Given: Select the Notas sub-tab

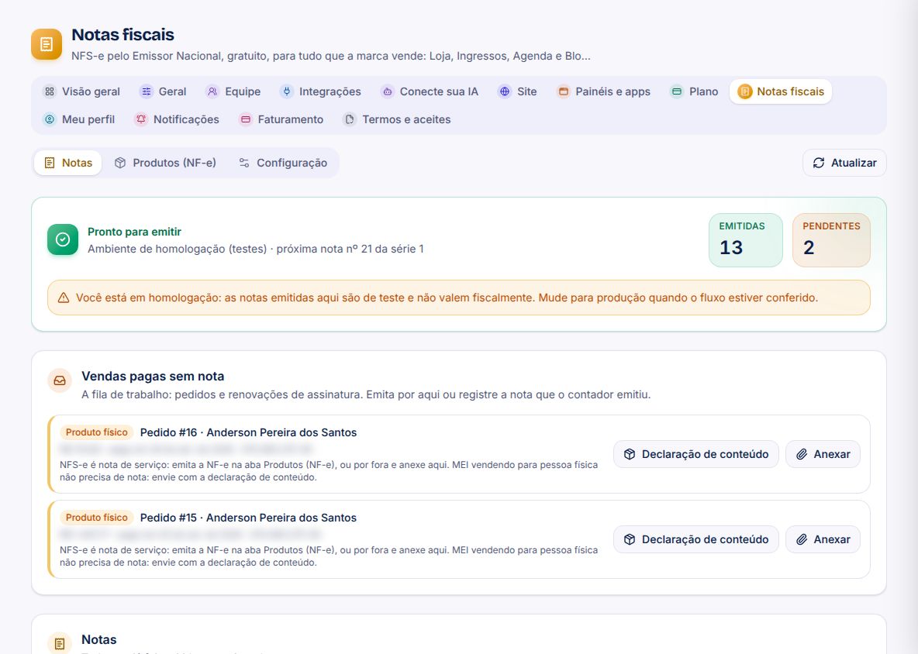Looking at the screenshot, I should (68, 163).
